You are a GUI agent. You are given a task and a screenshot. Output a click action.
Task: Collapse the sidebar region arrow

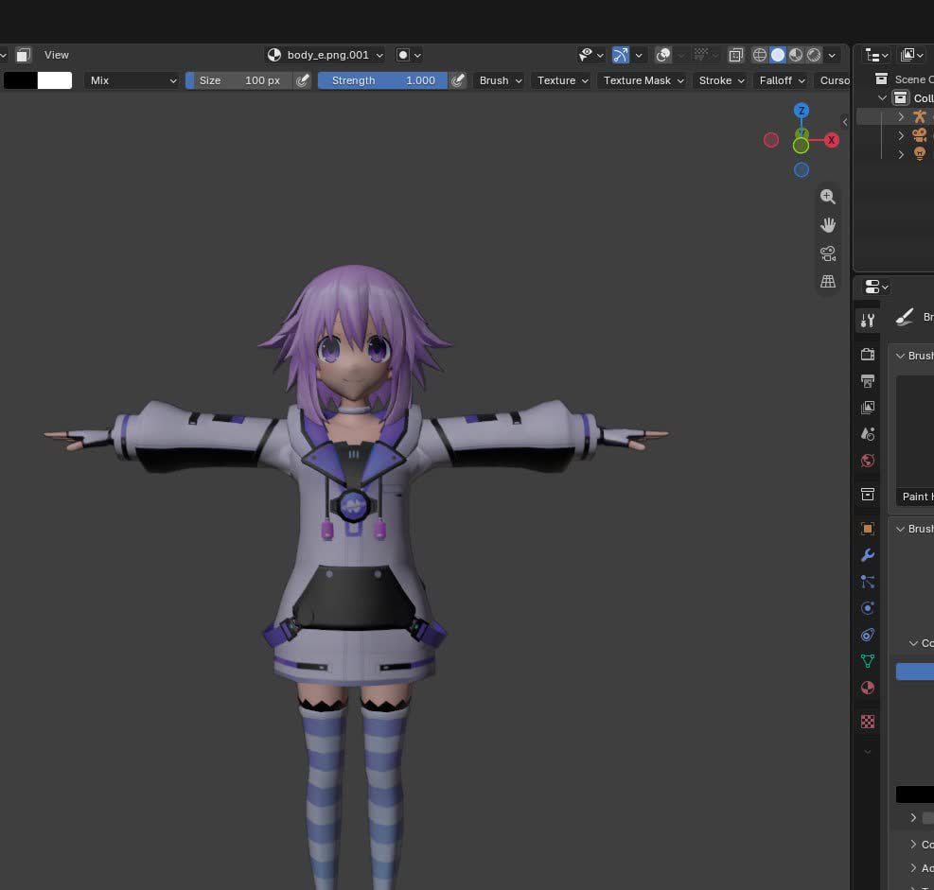coord(845,121)
